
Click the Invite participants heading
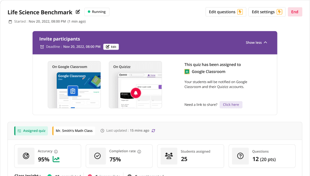[59, 39]
